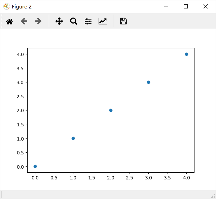Click the x-axis tick label 0.5
Image resolution: width=216 pixels, height=199 pixels.
[54, 178]
